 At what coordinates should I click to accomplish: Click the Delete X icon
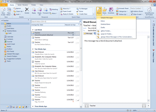(x=27, y=10)
